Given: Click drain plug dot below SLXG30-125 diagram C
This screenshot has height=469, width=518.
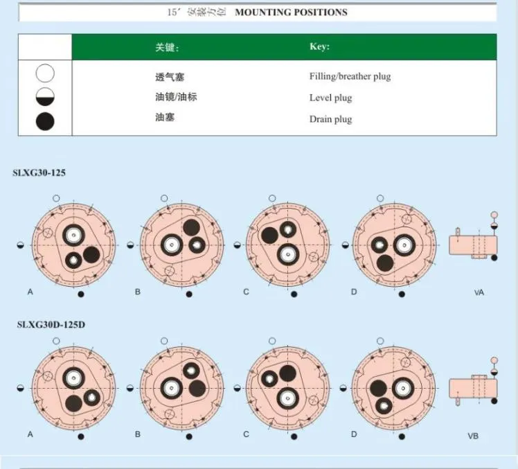Looking at the screenshot, I should tap(294, 294).
